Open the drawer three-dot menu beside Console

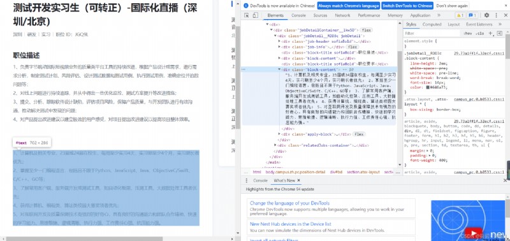(247, 180)
